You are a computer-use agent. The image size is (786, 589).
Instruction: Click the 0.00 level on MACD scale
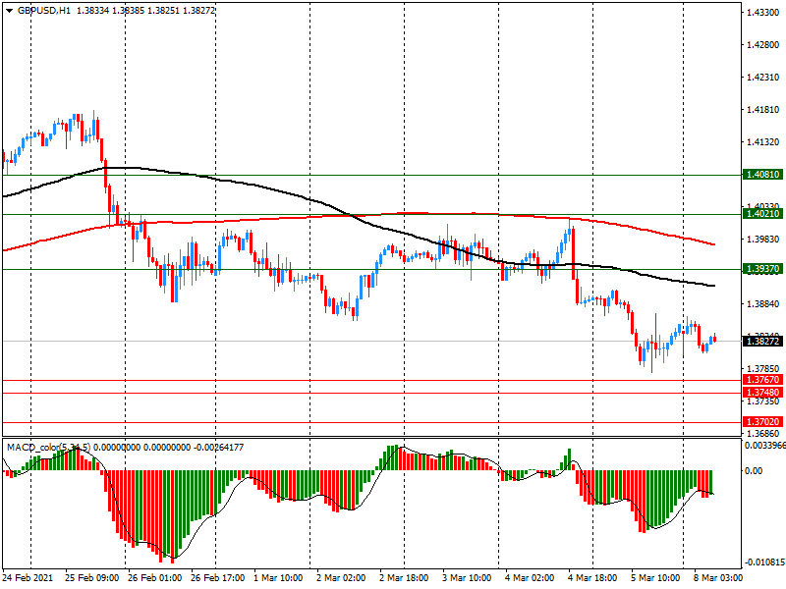[x=755, y=471]
